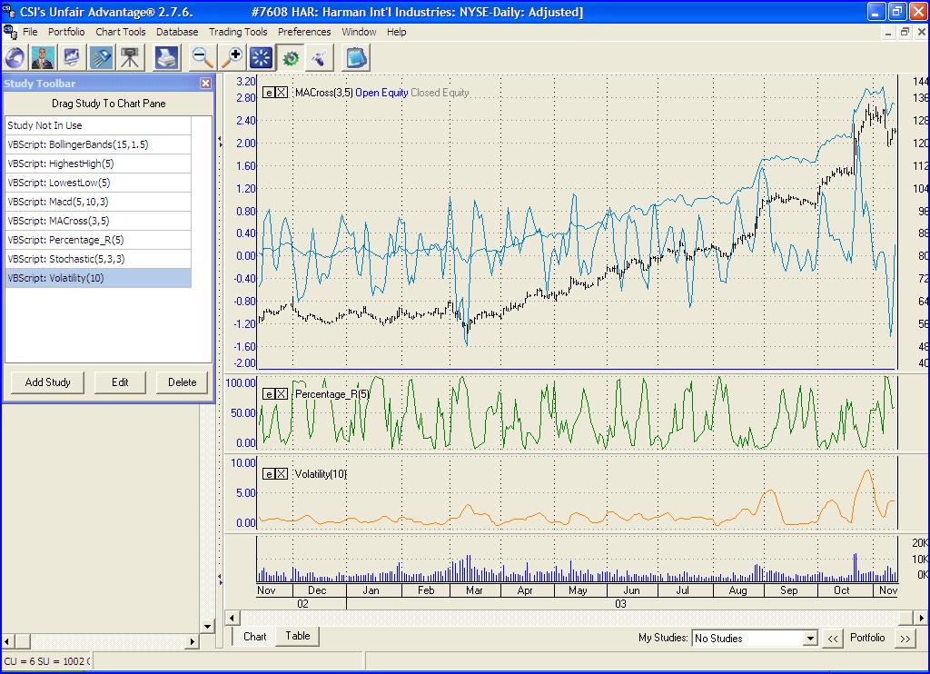The width and height of the screenshot is (930, 674).
Task: Click the blue pin toolbar icon
Action: point(319,58)
